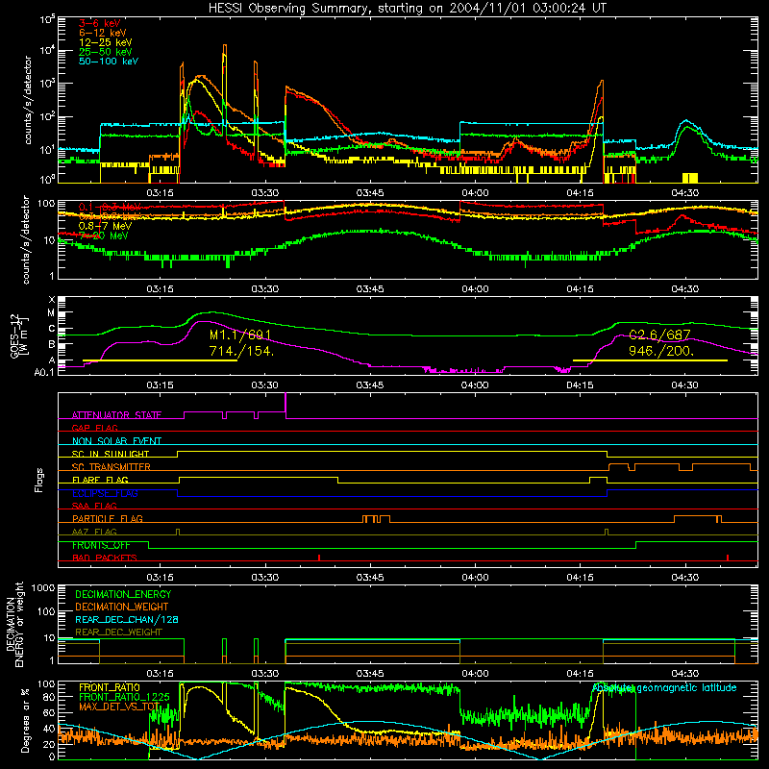Click the FLARE_FLAG label
The height and width of the screenshot is (769, 769).
click(100, 480)
